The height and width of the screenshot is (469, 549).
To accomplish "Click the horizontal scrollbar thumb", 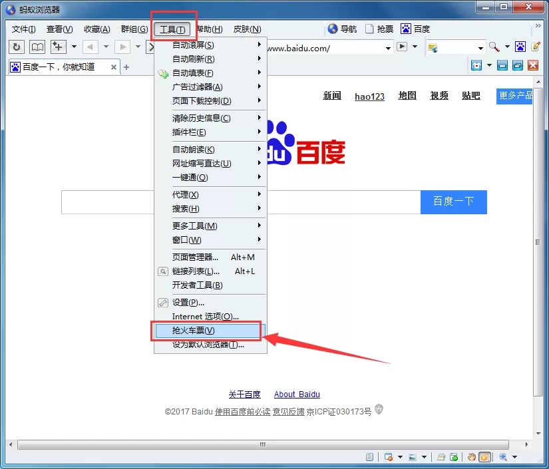I will click(x=263, y=444).
